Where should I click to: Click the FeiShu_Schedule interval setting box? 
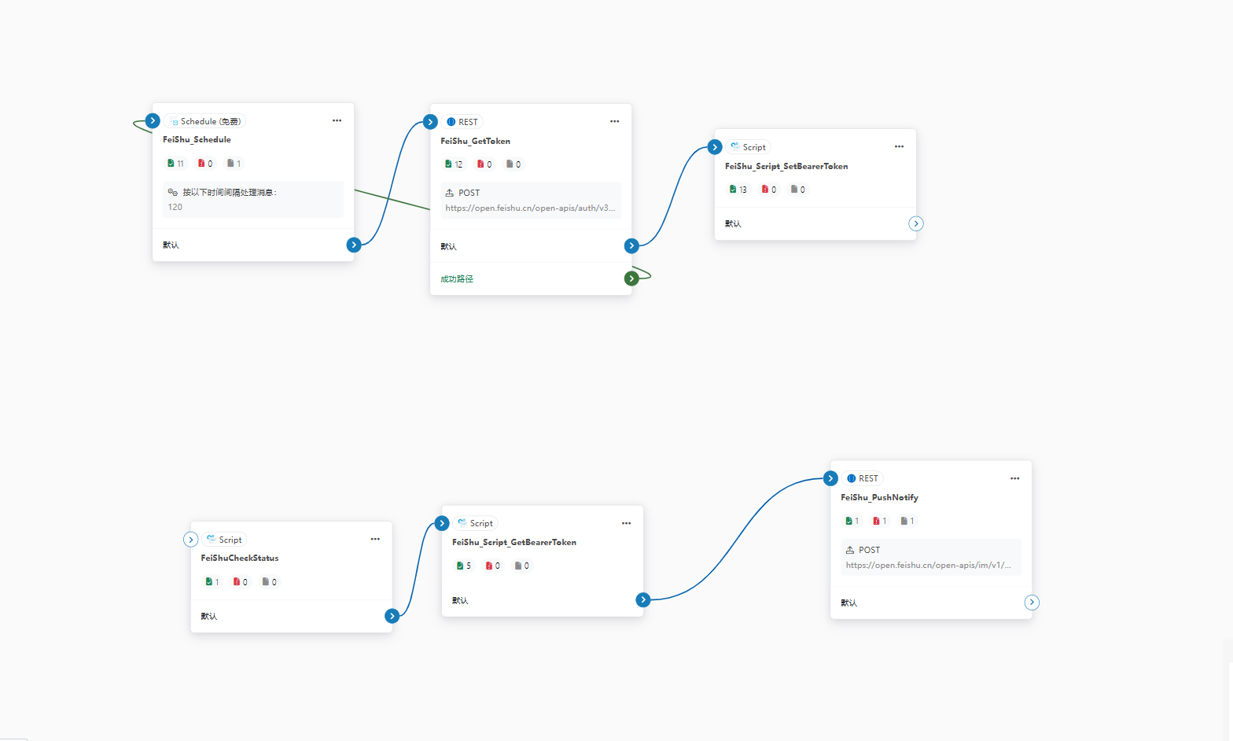(x=253, y=199)
